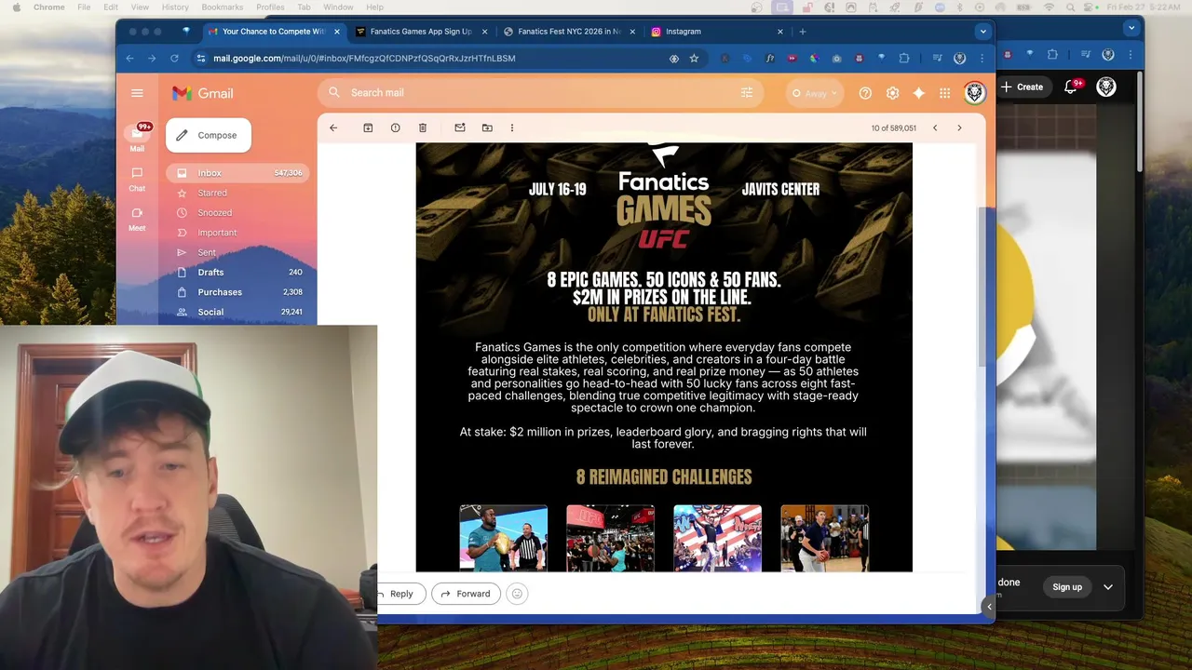Click the email vertical scrollbar
1192x670 pixels.
pyautogui.click(x=981, y=285)
